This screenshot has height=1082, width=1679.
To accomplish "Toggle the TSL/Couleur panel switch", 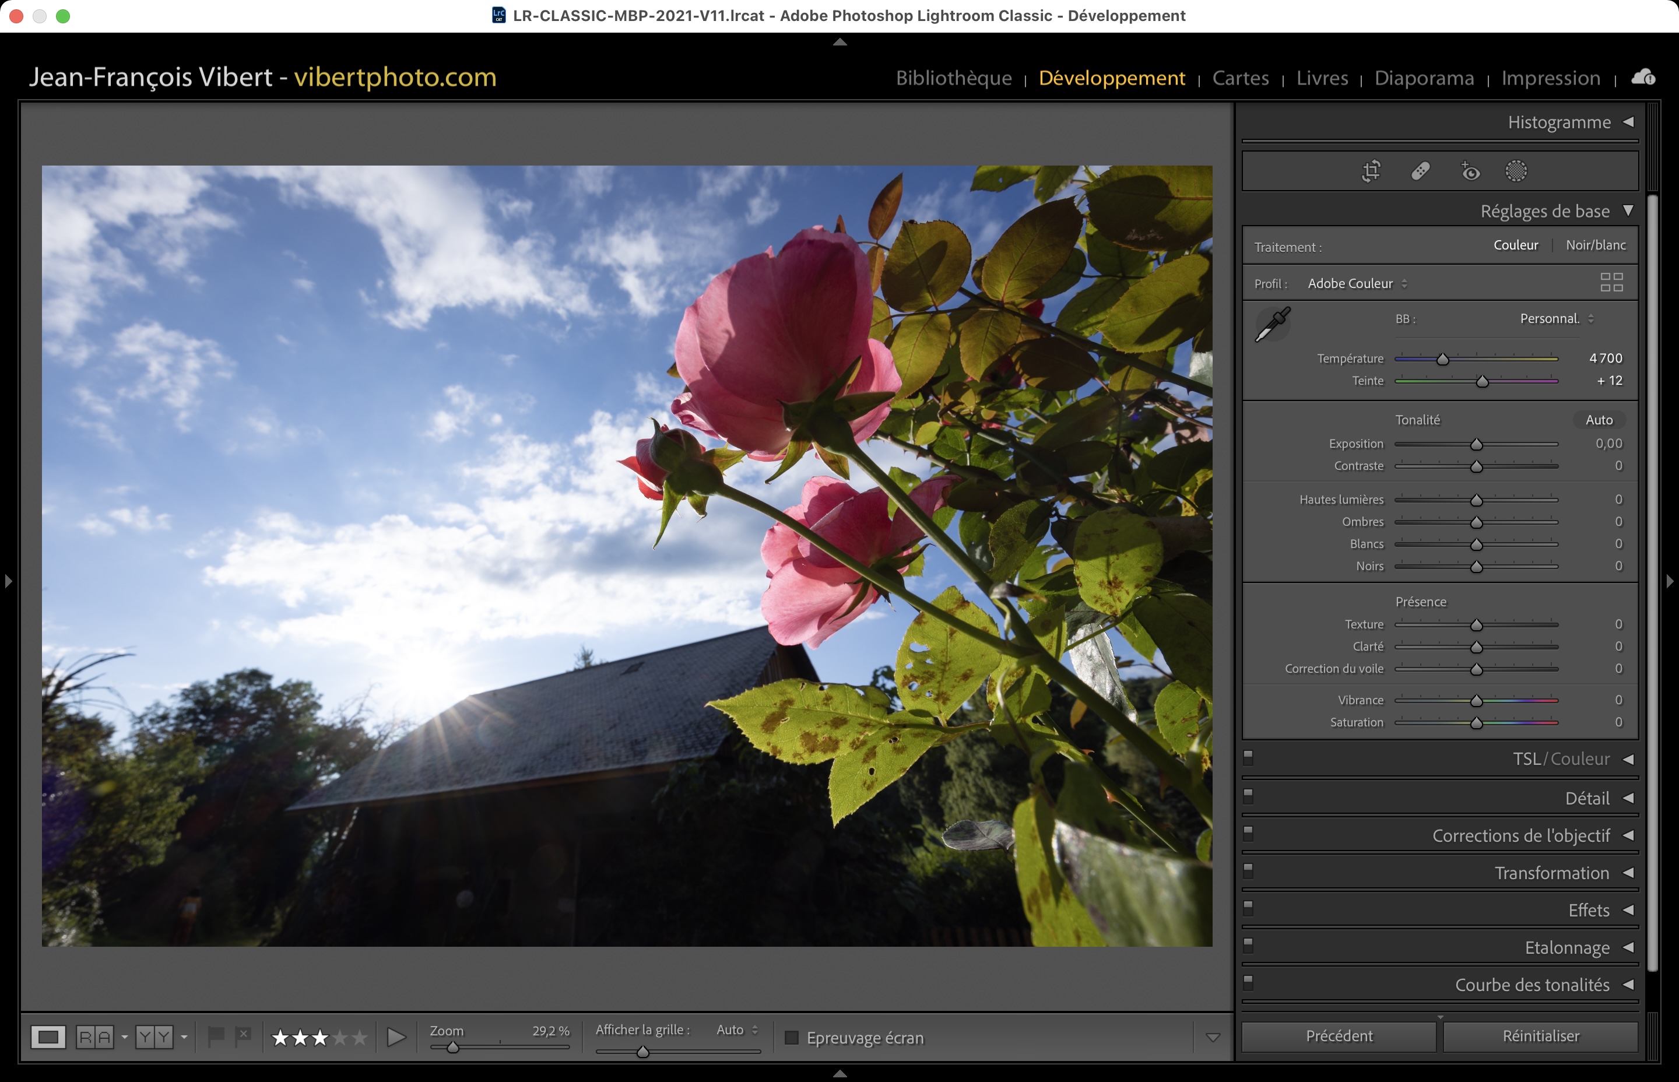I will coord(1248,757).
